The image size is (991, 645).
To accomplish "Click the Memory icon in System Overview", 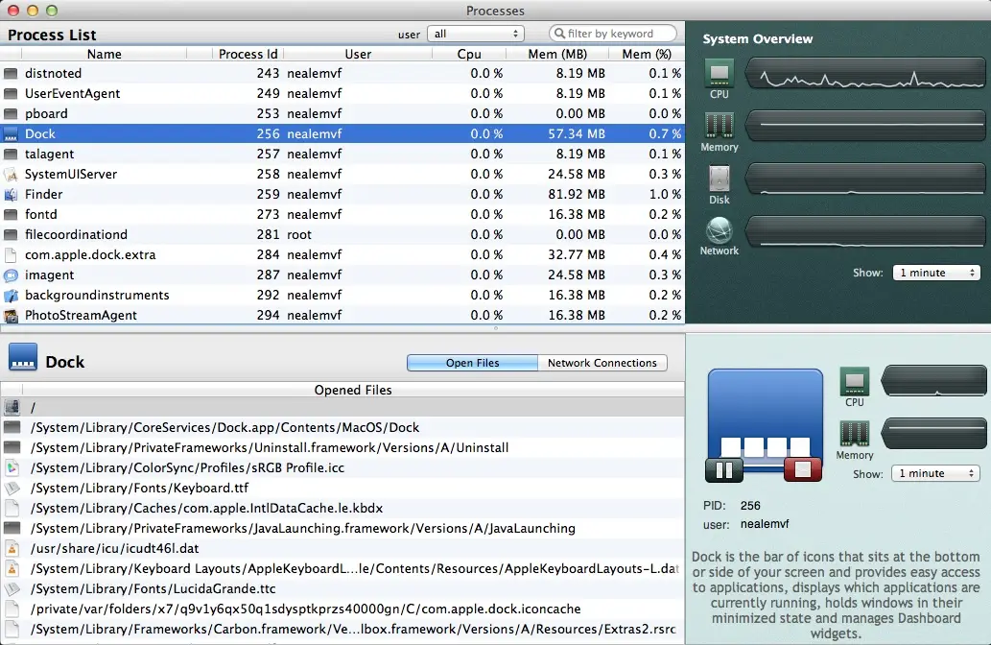I will (720, 126).
